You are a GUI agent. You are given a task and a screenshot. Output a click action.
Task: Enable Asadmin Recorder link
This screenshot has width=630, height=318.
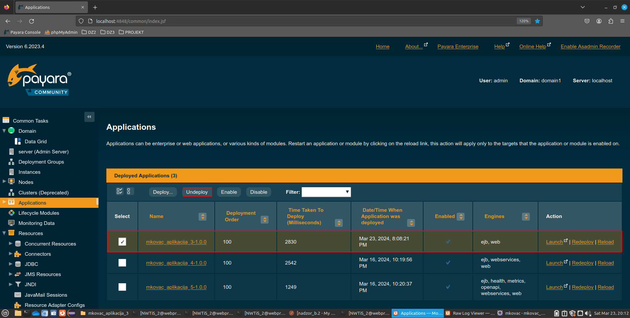coord(590,47)
